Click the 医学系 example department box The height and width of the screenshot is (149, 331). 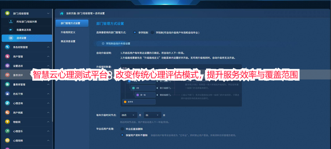pyautogui.click(x=139, y=102)
